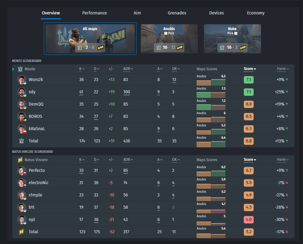The height and width of the screenshot is (244, 303).
Task: Select the All maps card
Action: point(90,39)
